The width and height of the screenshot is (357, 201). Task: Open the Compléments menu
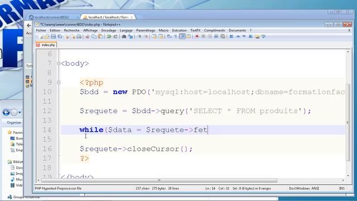(x=214, y=30)
